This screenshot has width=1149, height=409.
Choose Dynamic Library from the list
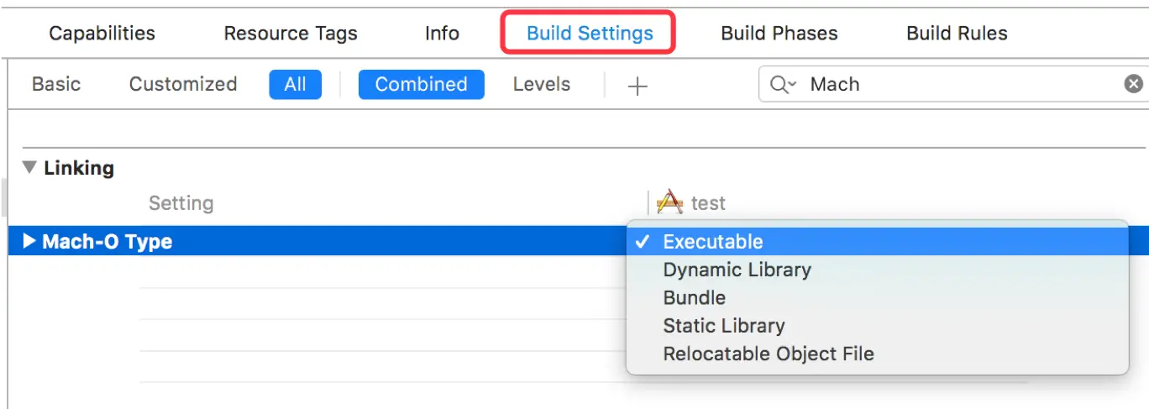point(737,270)
